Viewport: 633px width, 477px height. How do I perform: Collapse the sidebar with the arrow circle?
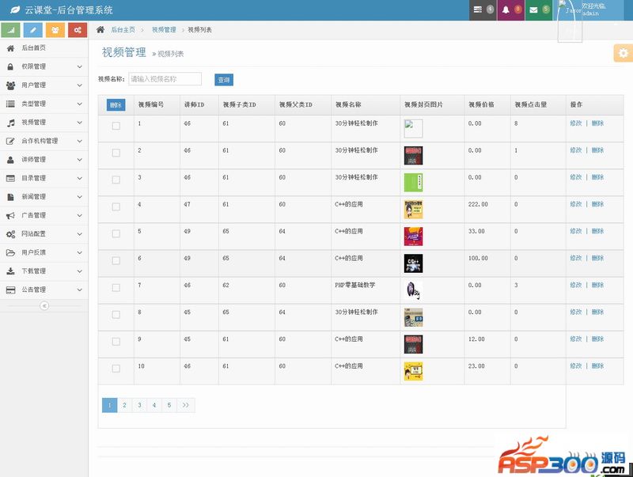click(x=44, y=306)
